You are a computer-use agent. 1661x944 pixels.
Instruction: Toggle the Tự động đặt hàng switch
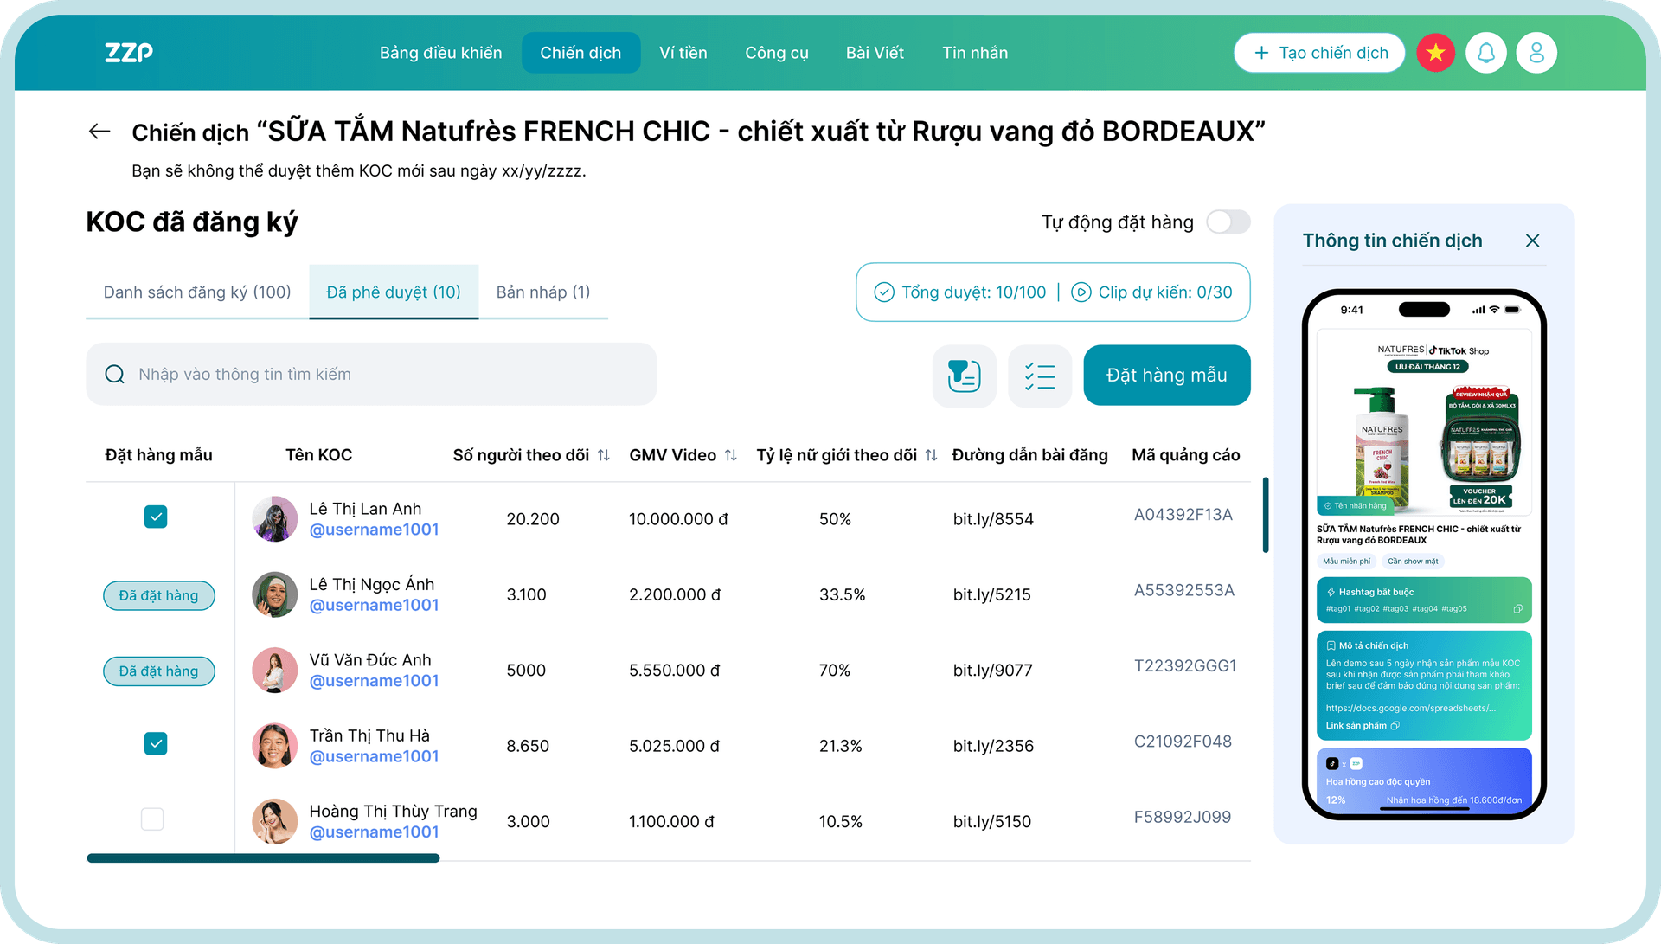point(1228,222)
